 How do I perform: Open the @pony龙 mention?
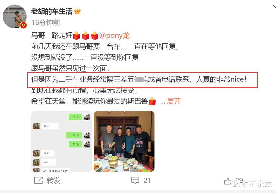pyautogui.click(x=114, y=35)
